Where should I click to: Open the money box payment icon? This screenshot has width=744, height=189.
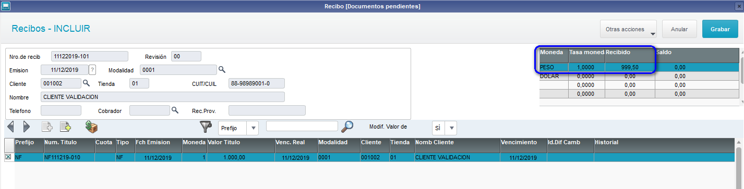(x=92, y=127)
